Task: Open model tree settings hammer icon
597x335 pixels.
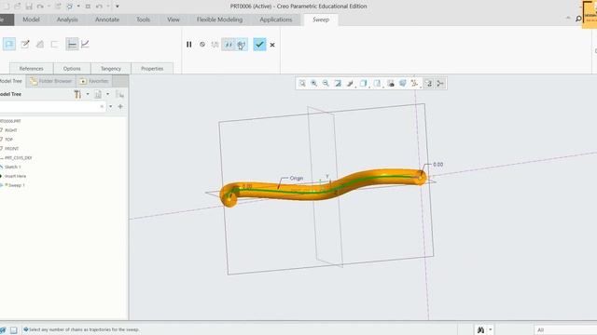Action: coord(77,94)
